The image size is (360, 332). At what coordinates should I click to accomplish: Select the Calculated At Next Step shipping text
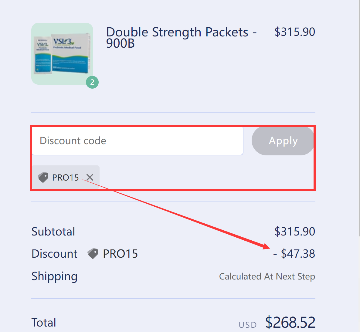[267, 276]
